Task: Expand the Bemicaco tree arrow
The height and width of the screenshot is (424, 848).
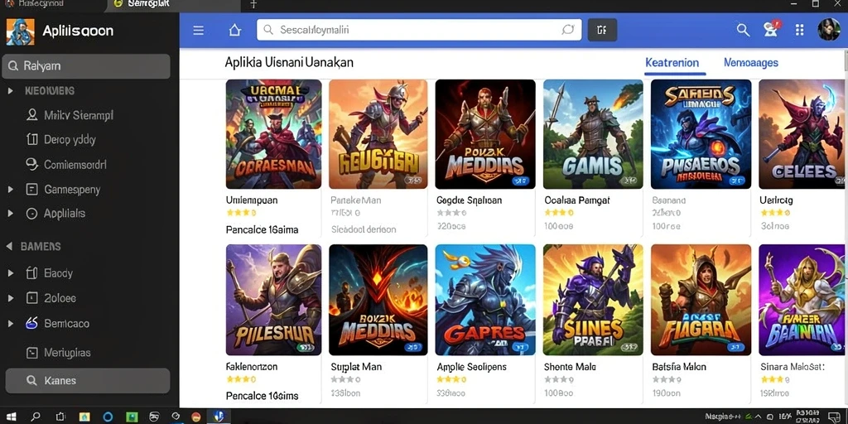Action: pyautogui.click(x=10, y=324)
